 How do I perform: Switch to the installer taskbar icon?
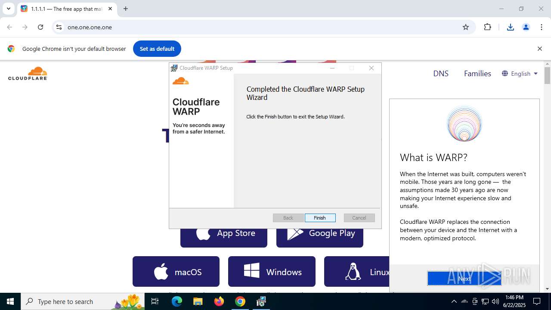261,301
